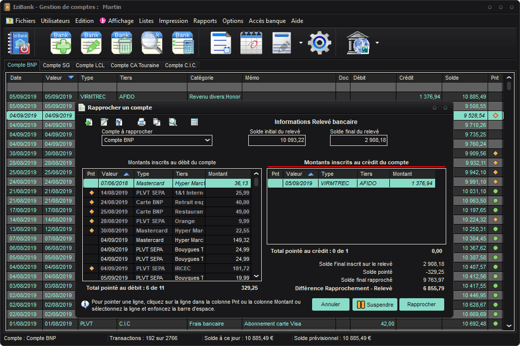Click the add bank transaction icon in main toolbar
This screenshot has height=346, width=520.
click(61, 43)
